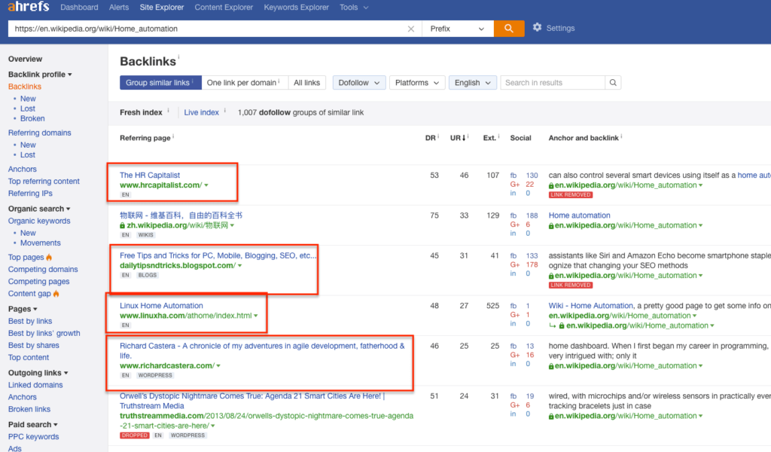Click LINK REMOVED tag in HR Capitalist row

click(x=571, y=195)
